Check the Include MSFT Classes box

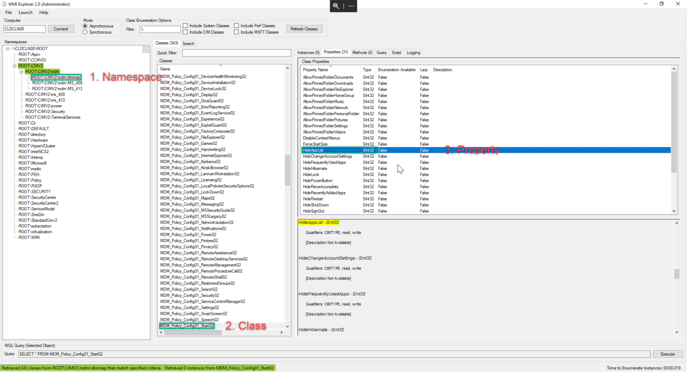pyautogui.click(x=236, y=32)
